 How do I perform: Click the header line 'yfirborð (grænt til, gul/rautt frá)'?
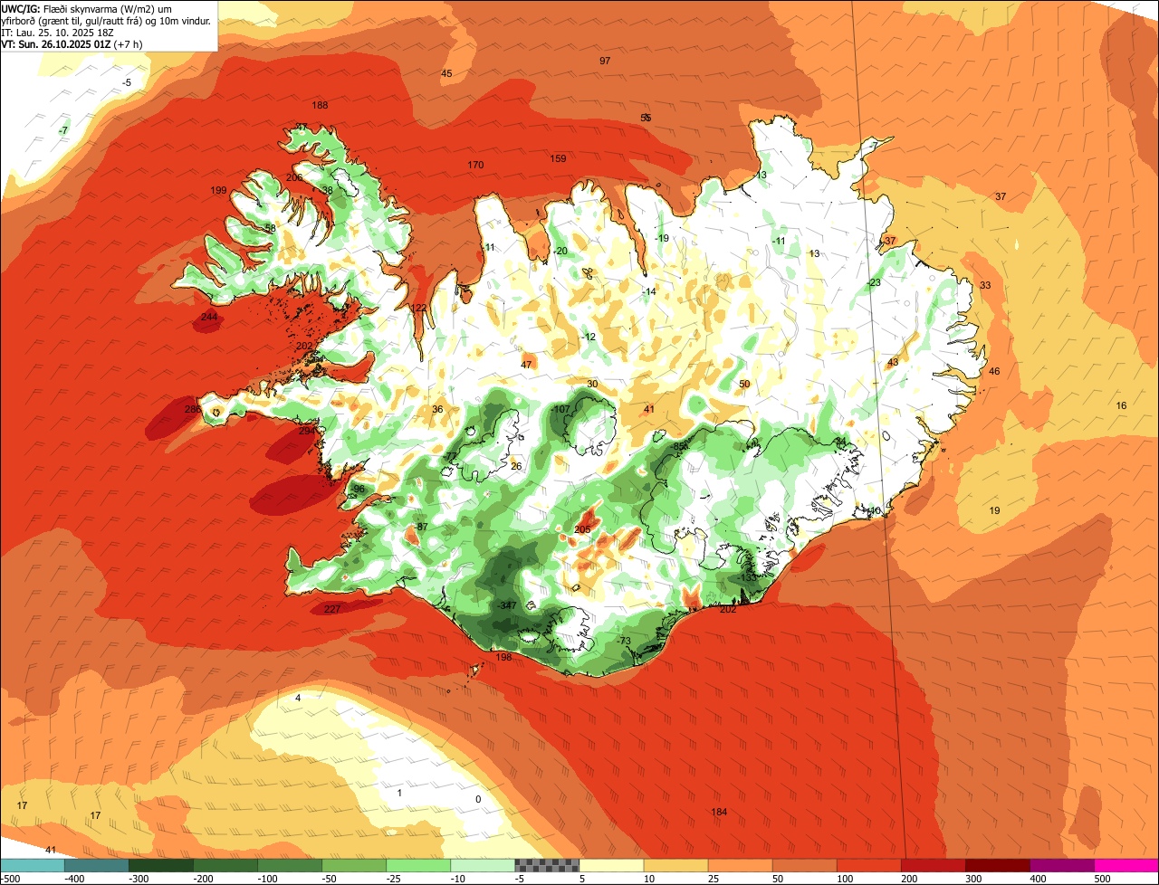(107, 20)
